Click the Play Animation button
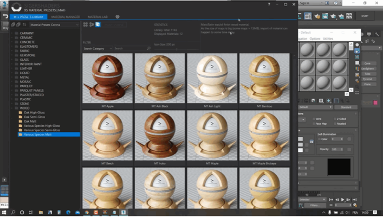 [343, 200]
